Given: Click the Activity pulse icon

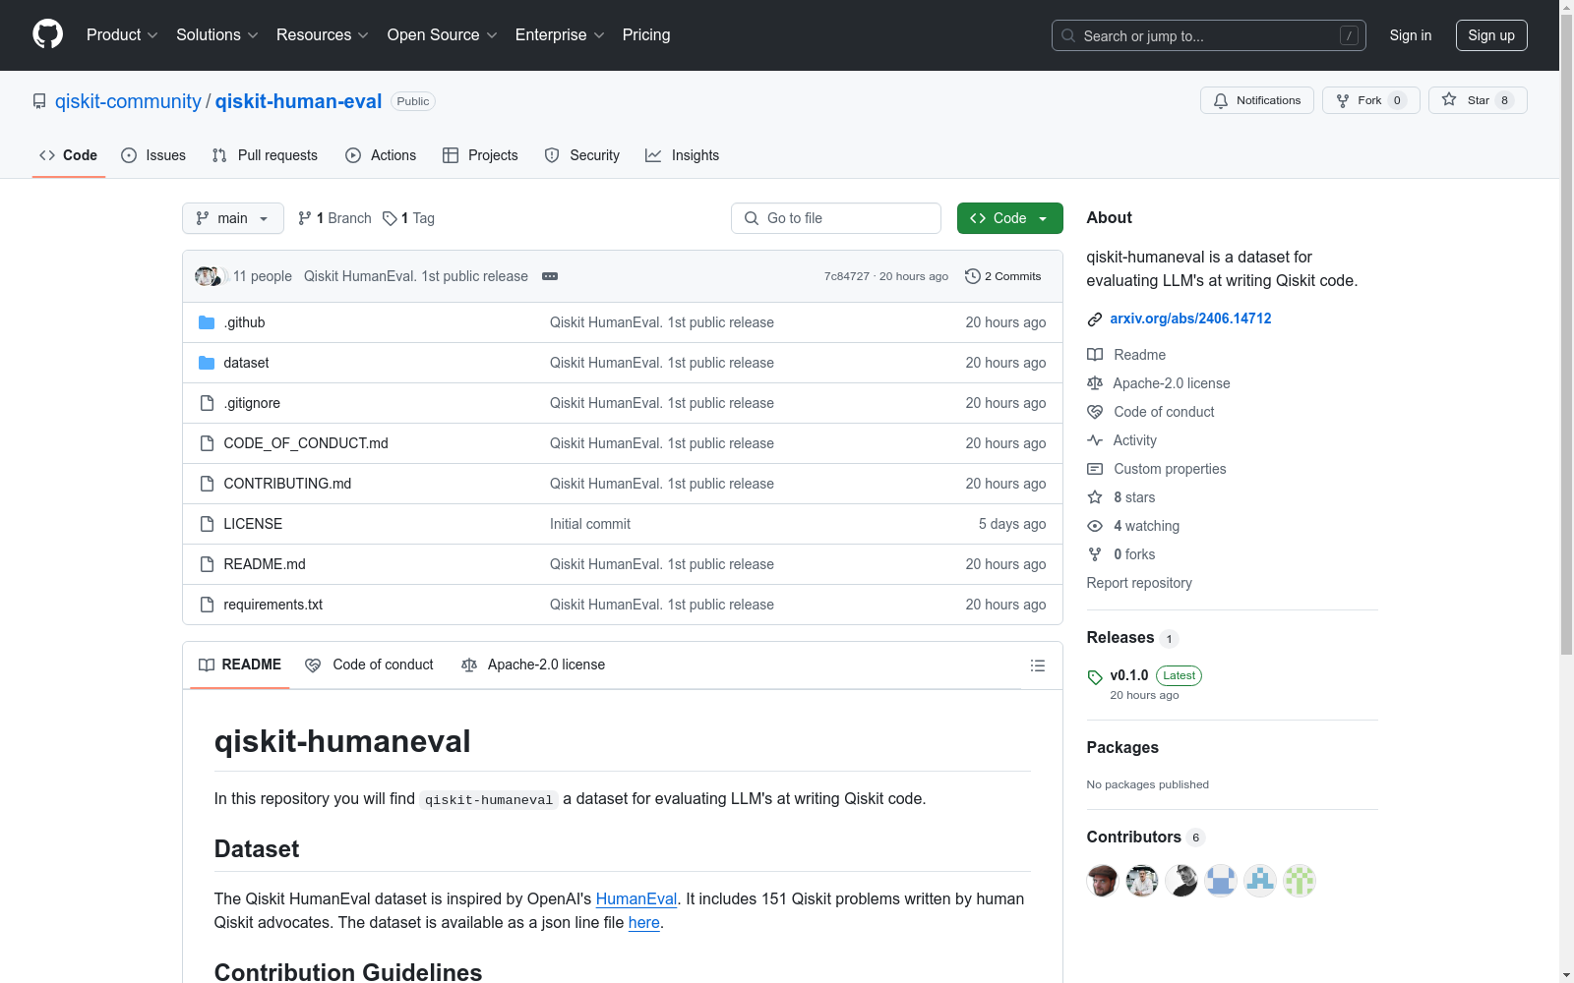Looking at the screenshot, I should pyautogui.click(x=1095, y=440).
